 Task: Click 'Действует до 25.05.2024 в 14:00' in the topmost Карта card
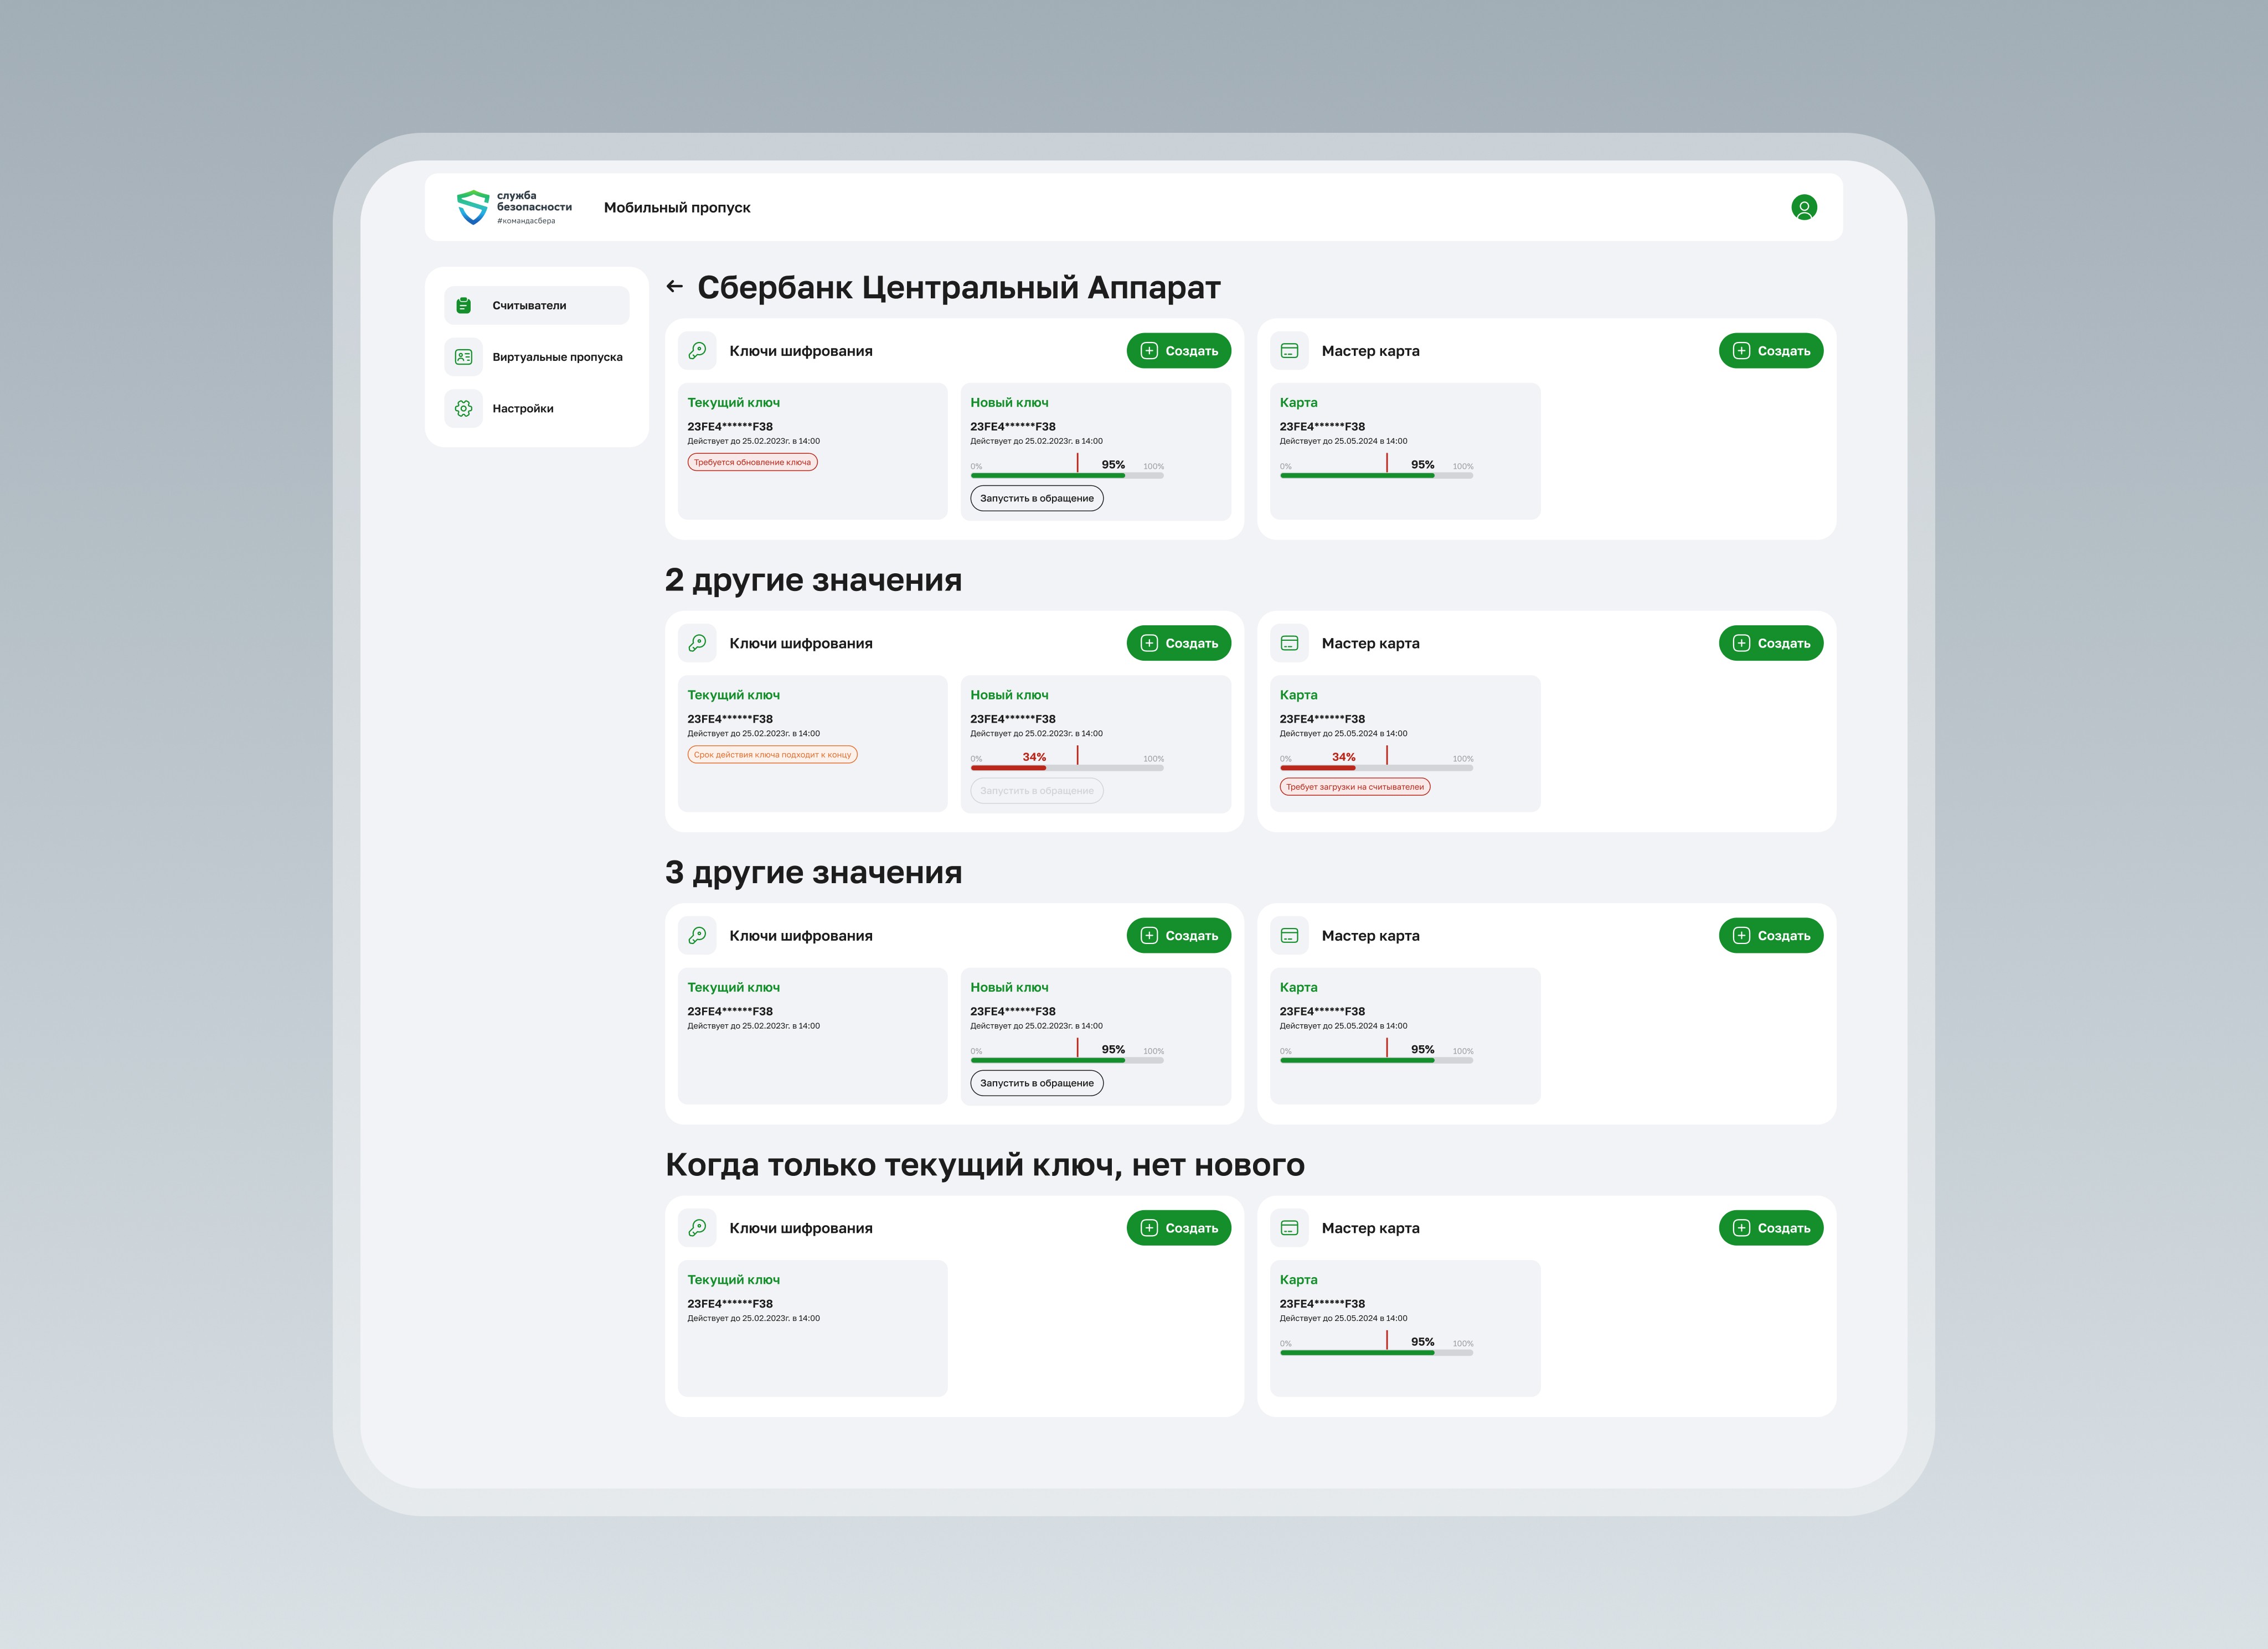click(1343, 440)
